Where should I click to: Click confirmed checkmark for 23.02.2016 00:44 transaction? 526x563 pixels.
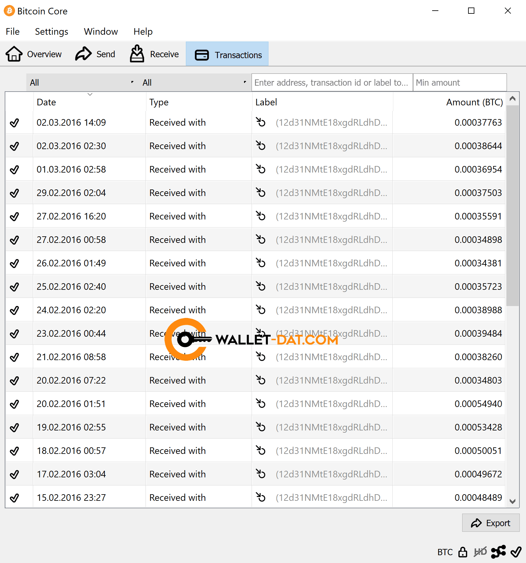tap(14, 334)
